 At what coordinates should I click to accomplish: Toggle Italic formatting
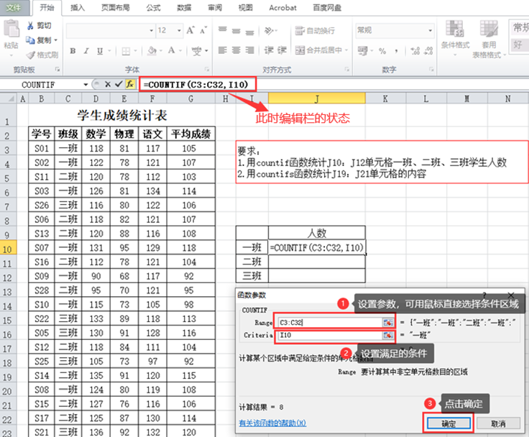coord(86,51)
